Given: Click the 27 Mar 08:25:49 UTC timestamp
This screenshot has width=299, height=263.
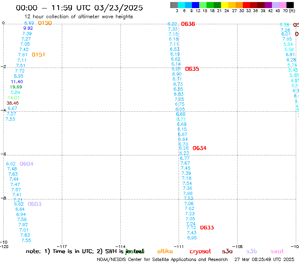Looking at the screenshot, I should click(264, 259).
